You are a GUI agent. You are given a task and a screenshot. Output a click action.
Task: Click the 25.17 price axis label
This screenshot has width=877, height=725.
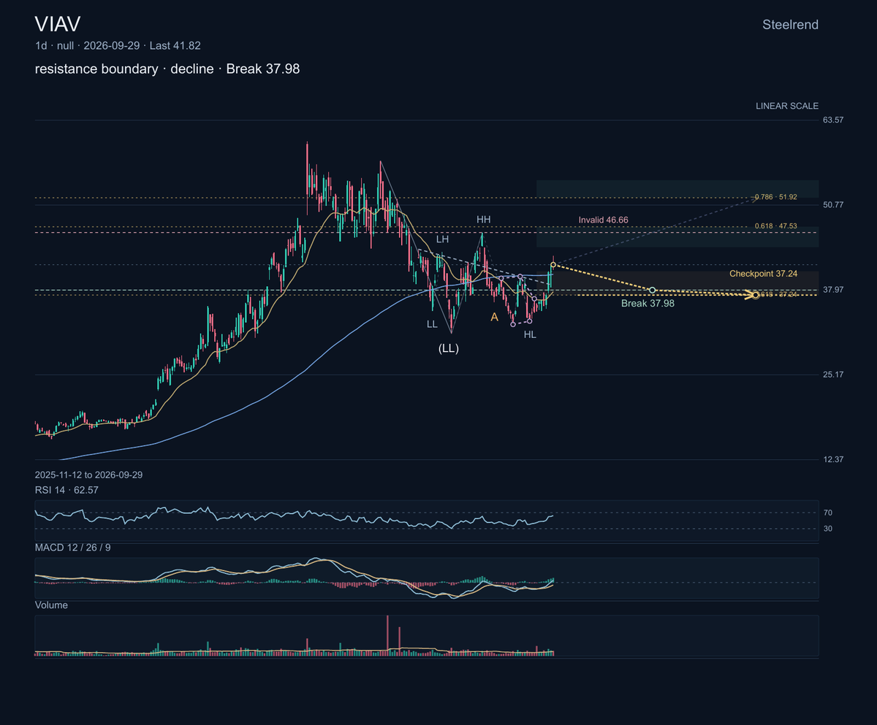[x=834, y=375]
